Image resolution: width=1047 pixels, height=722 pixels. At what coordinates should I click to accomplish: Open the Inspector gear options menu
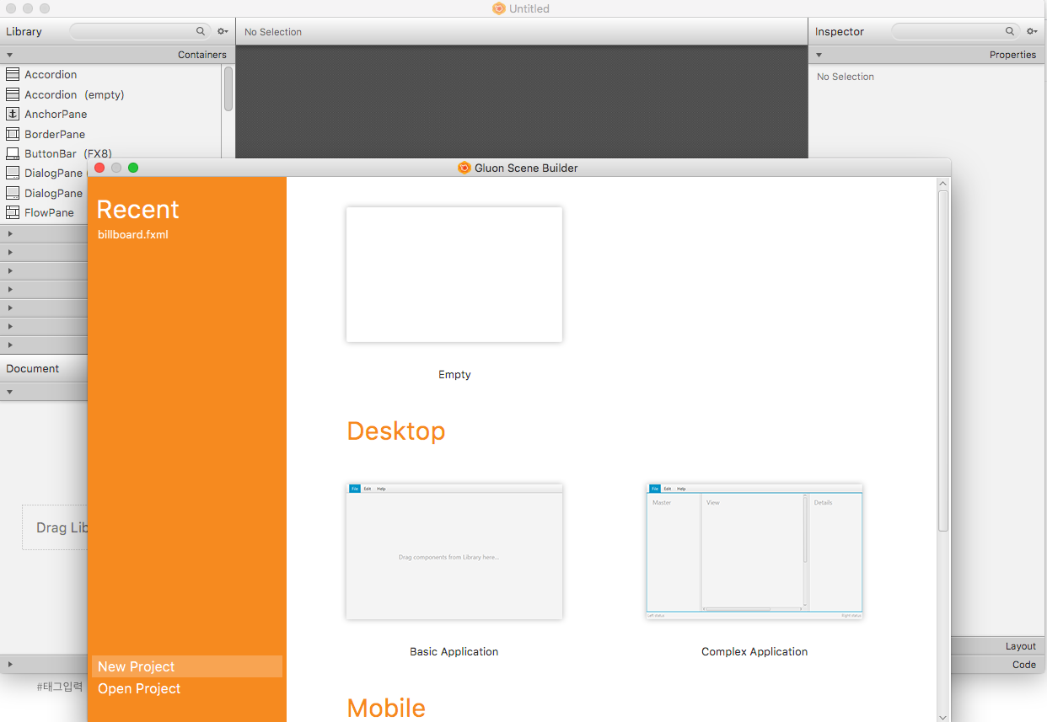[1032, 31]
